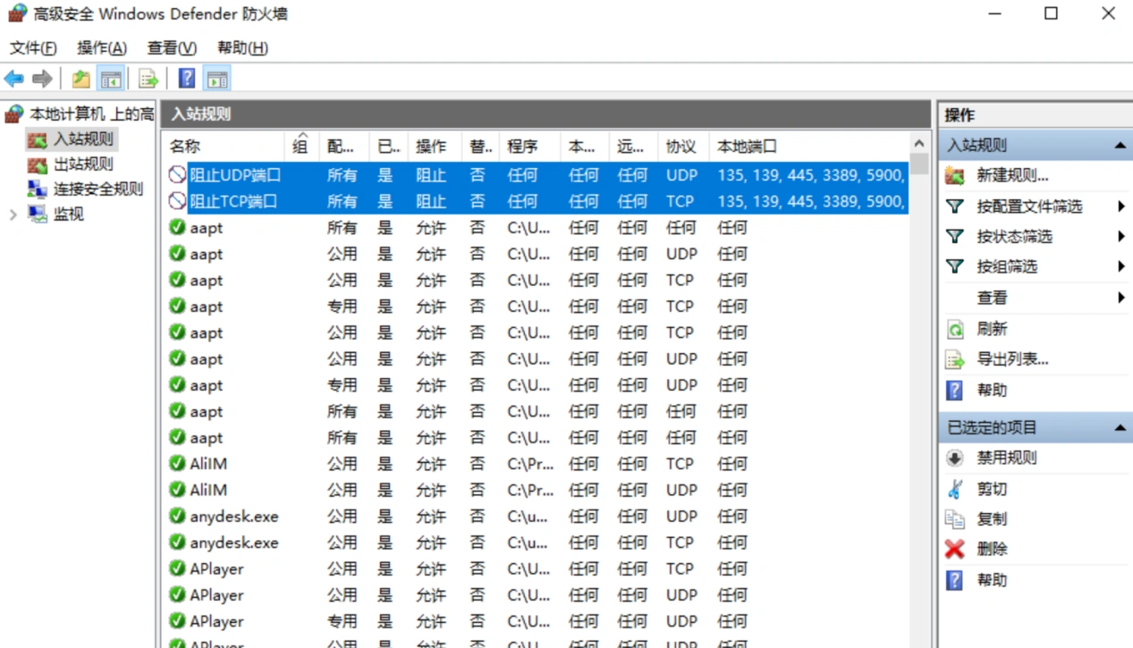The height and width of the screenshot is (648, 1133).
Task: Click the export list icon in the toolbar
Action: point(148,80)
